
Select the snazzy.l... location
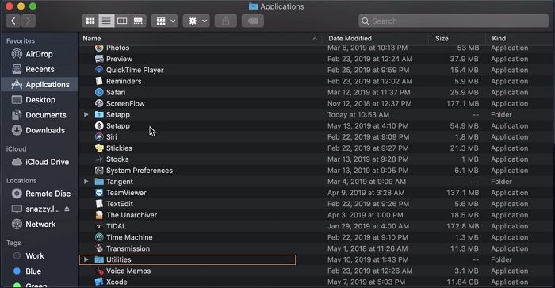click(43, 209)
